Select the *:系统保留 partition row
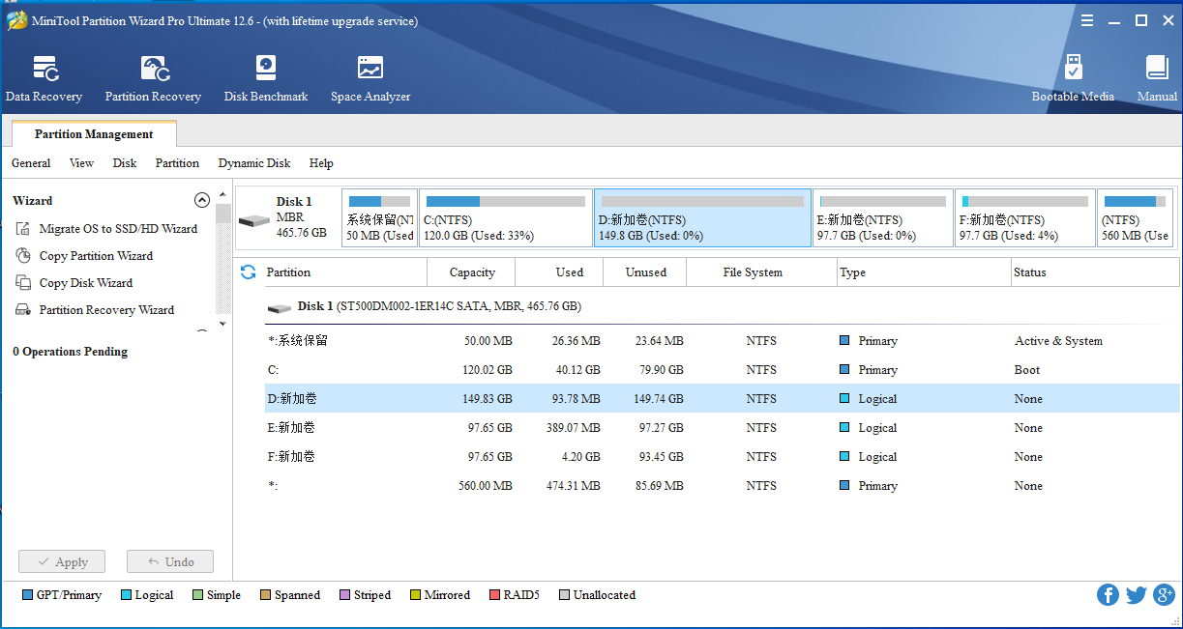 coord(722,341)
